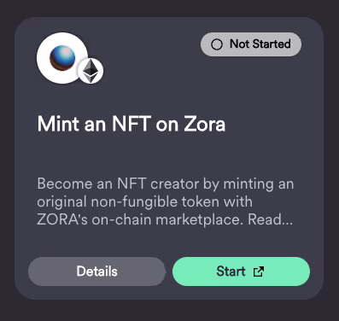Click the Ethereum network indicator beside the logo

pyautogui.click(x=91, y=71)
